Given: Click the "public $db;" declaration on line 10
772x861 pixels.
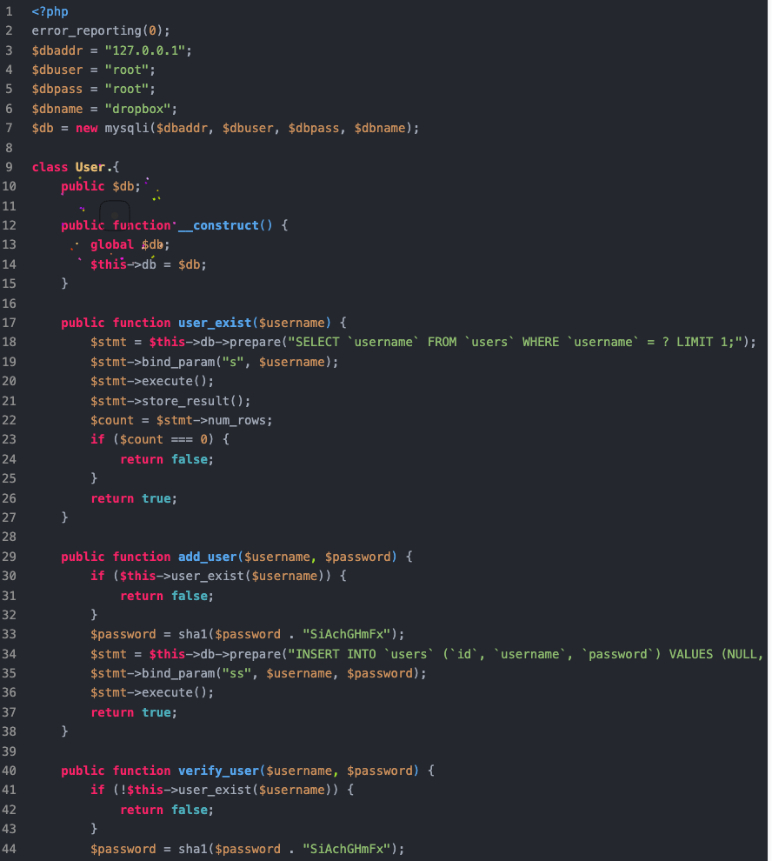Looking at the screenshot, I should tap(101, 186).
